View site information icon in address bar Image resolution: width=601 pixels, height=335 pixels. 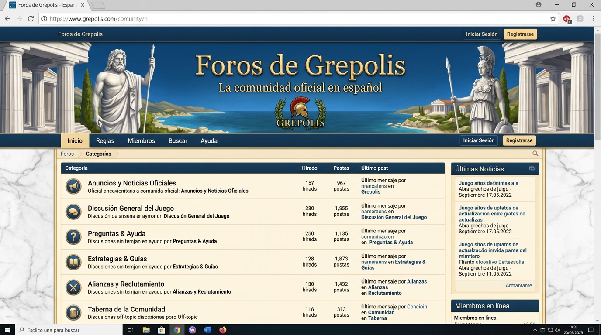point(44,19)
